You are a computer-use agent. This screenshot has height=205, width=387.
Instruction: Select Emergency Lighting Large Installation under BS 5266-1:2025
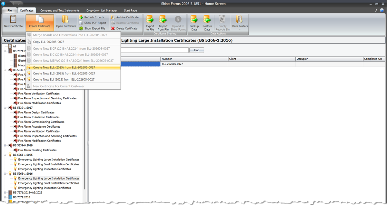coord(49,160)
